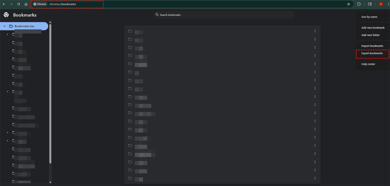Go to the home page icon
This screenshot has width=390, height=186.
click(x=26, y=4)
